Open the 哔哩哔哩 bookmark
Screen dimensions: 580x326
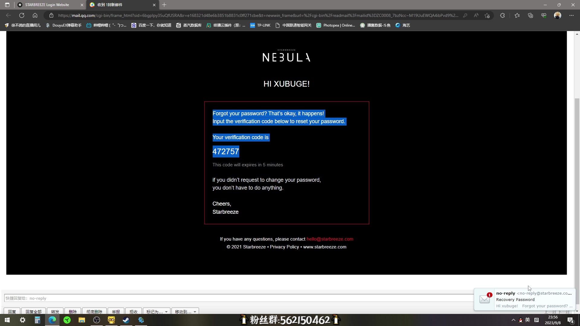107,25
